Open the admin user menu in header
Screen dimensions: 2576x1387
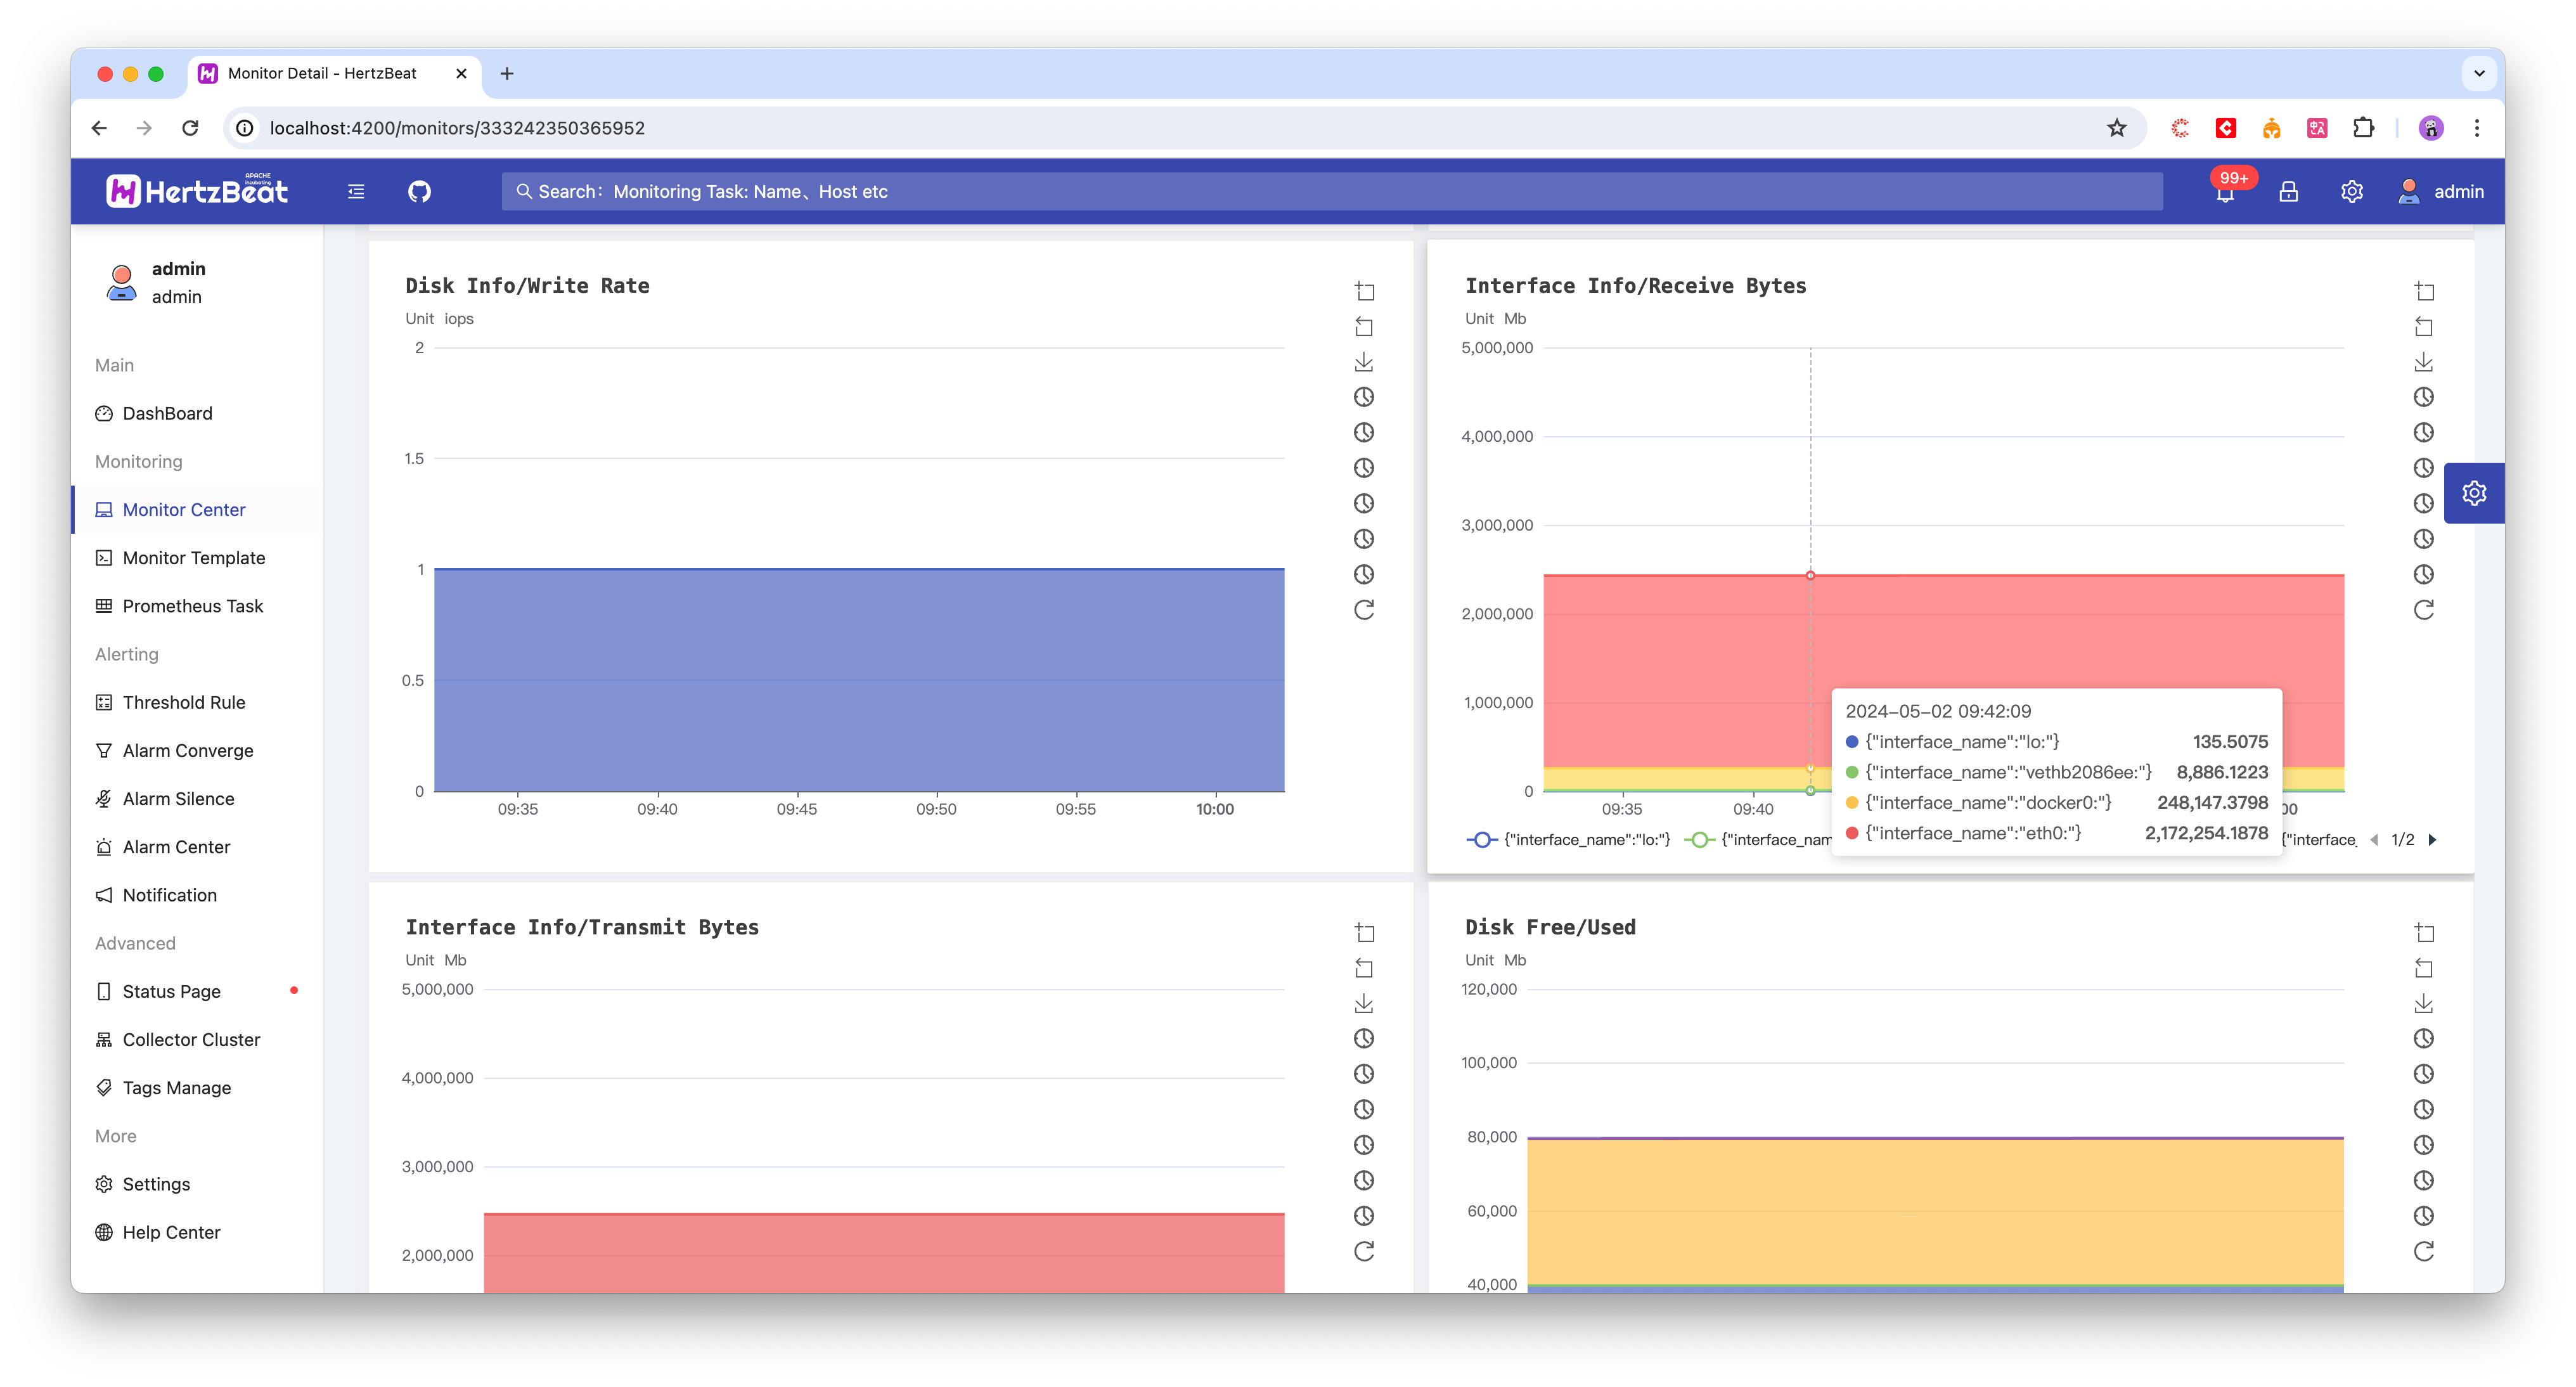[x=2441, y=191]
